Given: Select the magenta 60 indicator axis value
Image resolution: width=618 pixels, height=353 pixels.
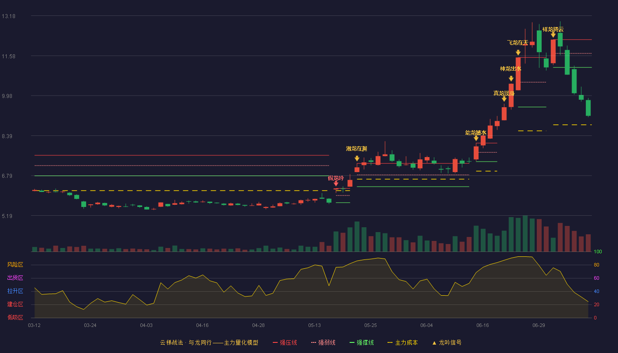Looking at the screenshot, I should [x=596, y=278].
